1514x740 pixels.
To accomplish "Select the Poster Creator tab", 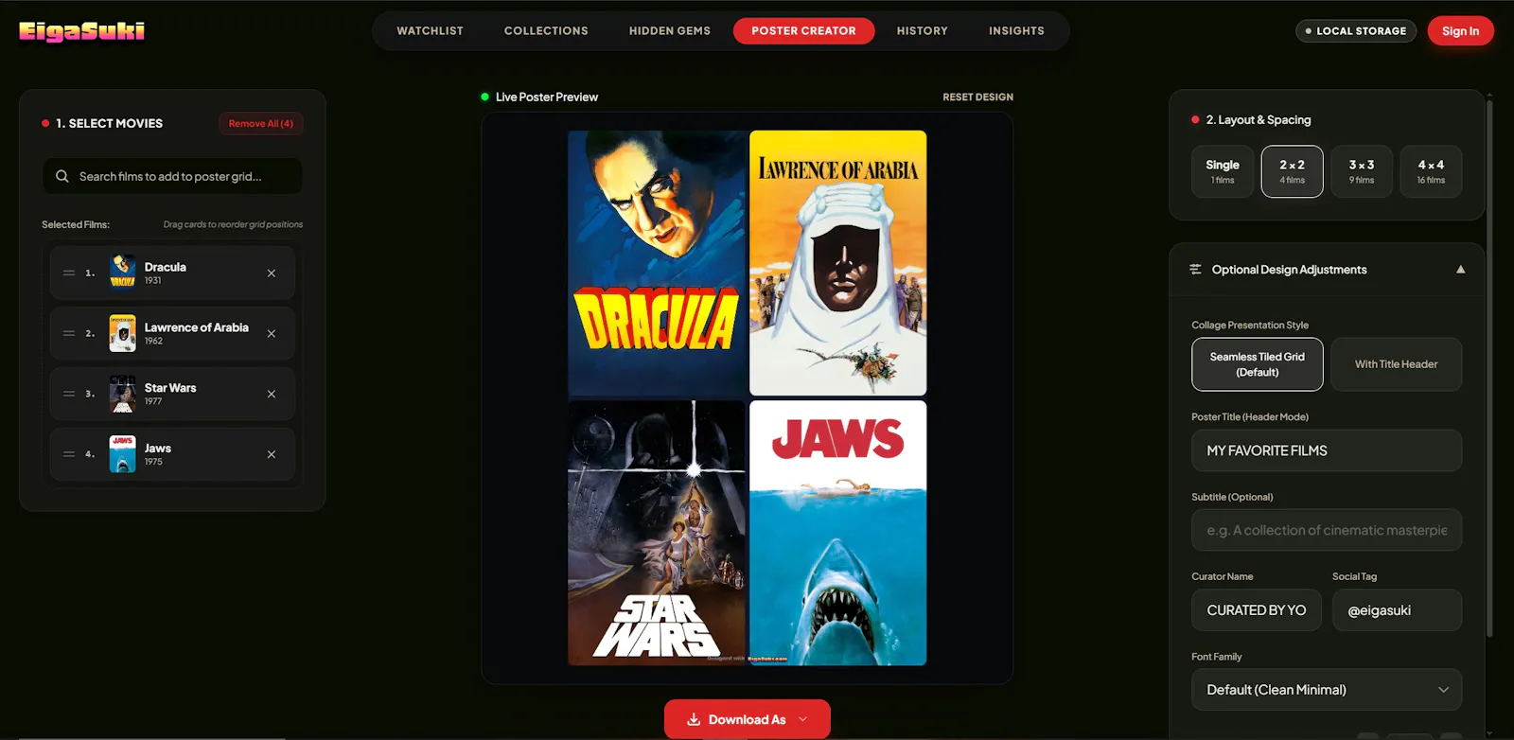I will [x=803, y=31].
